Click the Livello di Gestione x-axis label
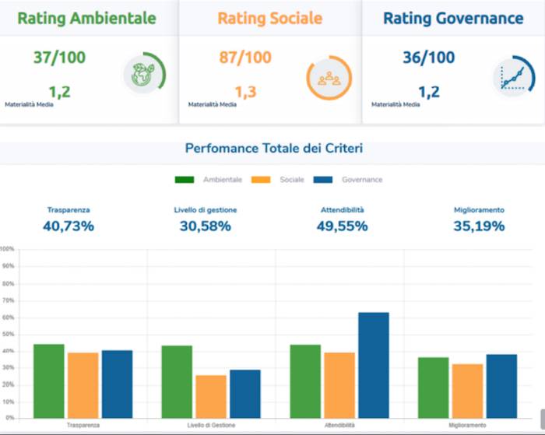 211,425
